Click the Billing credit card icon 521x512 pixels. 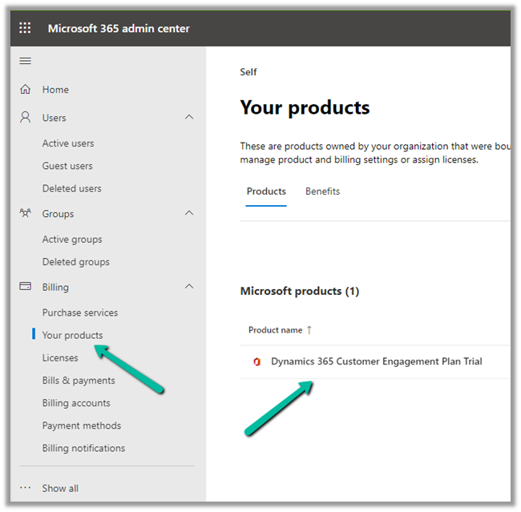[26, 287]
